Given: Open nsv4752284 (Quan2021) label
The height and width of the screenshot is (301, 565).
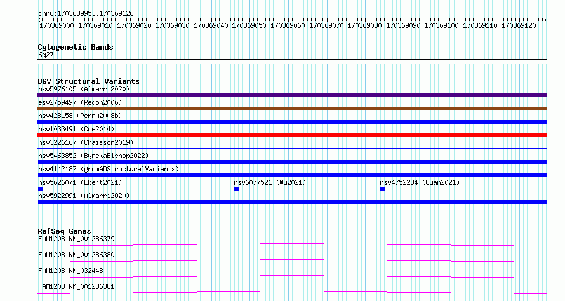Looking at the screenshot, I should pos(420,182).
